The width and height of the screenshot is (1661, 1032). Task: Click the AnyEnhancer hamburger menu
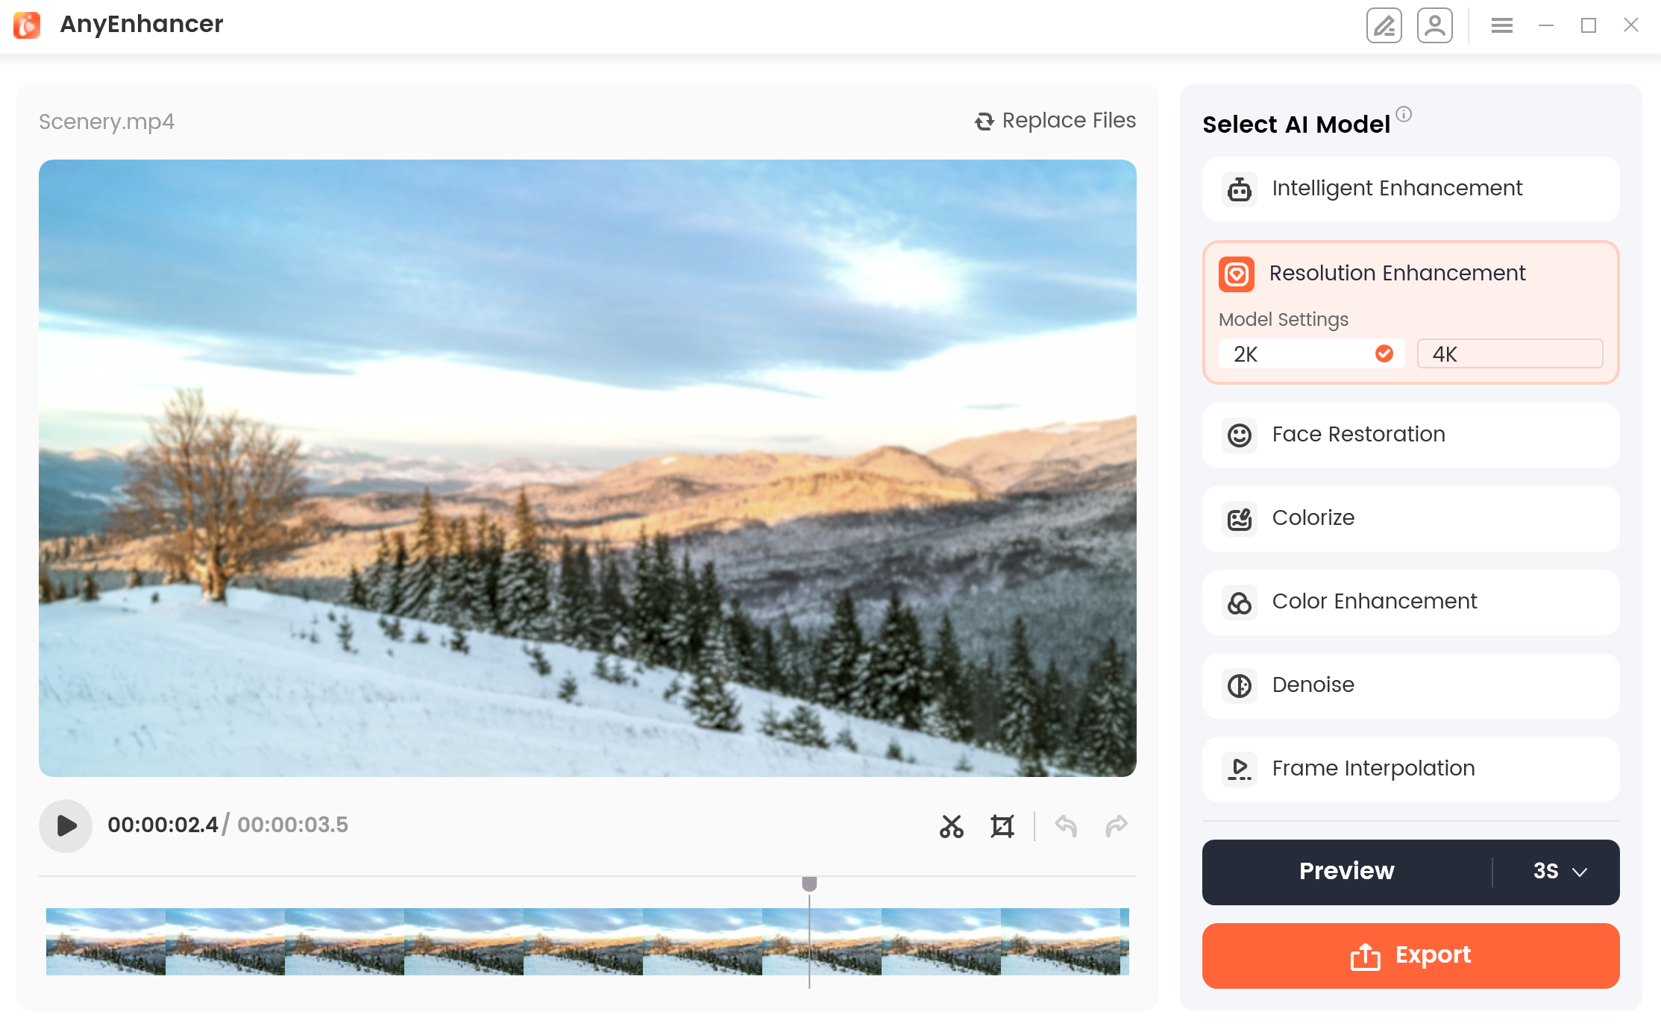(x=1501, y=24)
